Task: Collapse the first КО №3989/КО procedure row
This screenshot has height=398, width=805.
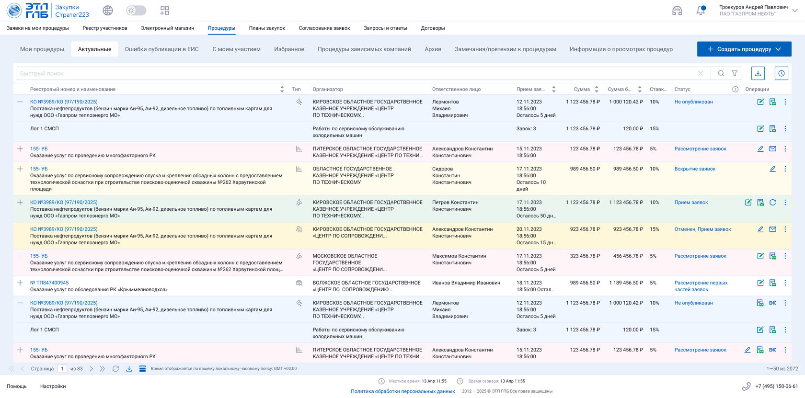Action: [x=20, y=102]
